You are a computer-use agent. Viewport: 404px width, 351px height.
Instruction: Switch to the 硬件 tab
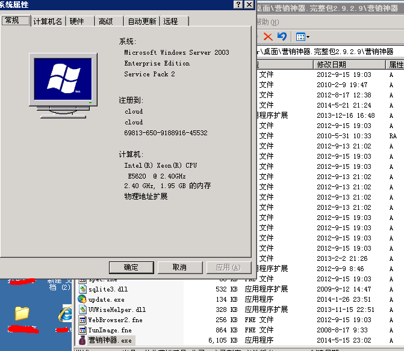pos(77,21)
